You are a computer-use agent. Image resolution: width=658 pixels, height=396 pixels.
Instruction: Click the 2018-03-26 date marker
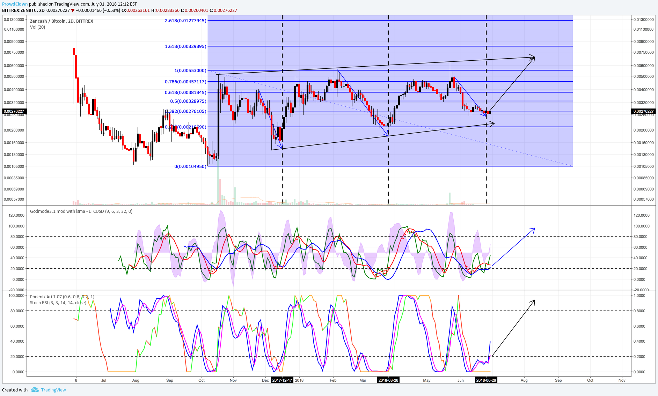(x=388, y=380)
